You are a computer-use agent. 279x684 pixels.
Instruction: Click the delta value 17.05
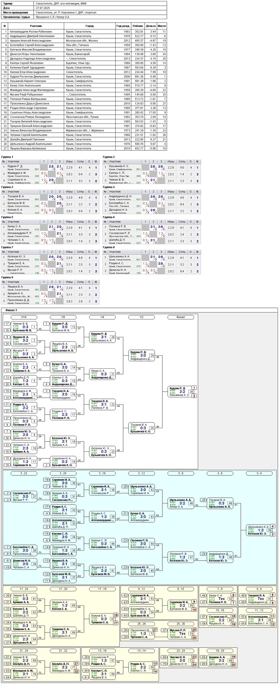(x=152, y=113)
